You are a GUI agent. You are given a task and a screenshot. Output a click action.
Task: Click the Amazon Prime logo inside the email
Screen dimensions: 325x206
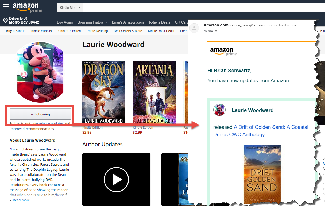coord(223,51)
